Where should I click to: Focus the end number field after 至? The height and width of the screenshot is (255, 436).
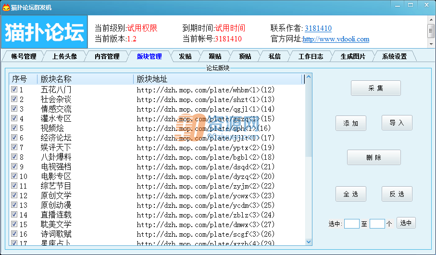click(x=377, y=224)
